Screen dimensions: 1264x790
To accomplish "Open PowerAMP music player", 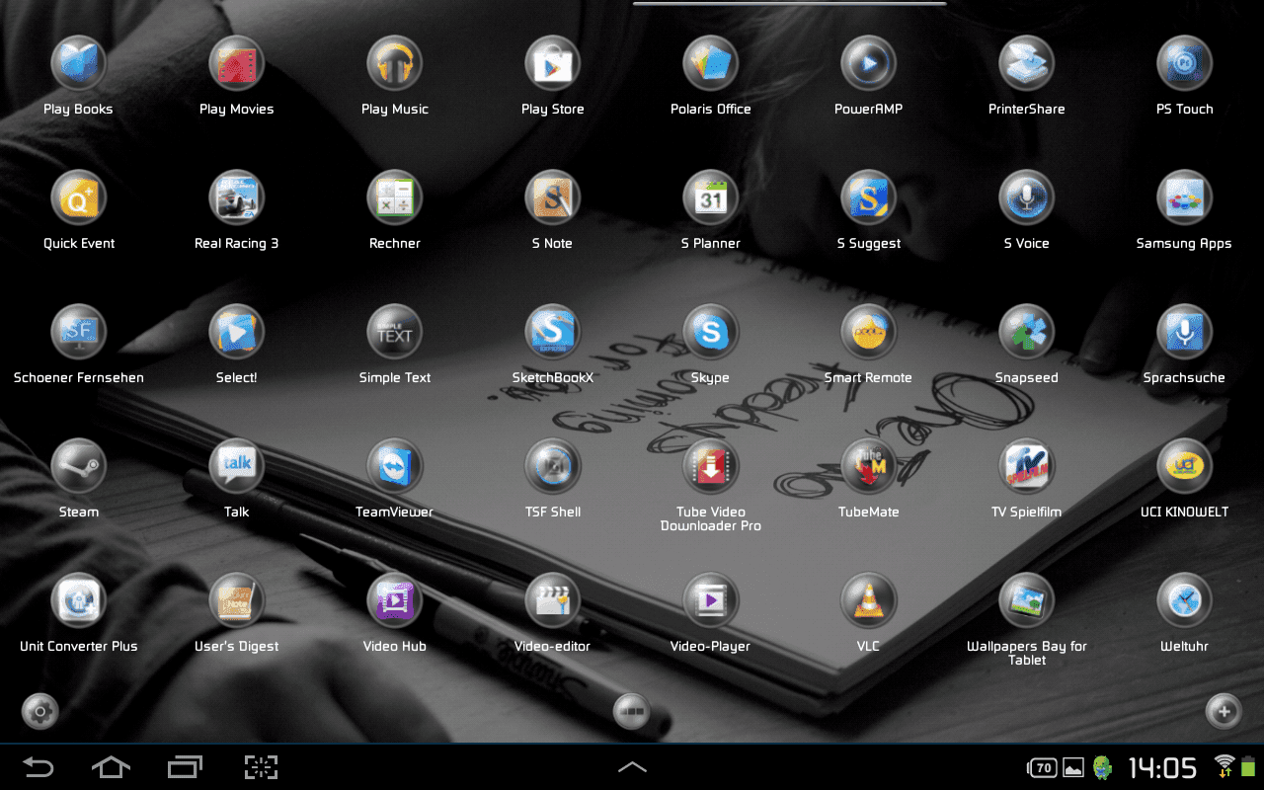I will point(869,64).
